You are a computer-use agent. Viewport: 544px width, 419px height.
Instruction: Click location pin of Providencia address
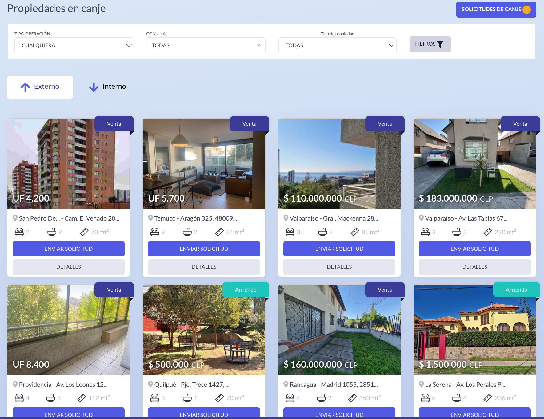pyautogui.click(x=15, y=384)
